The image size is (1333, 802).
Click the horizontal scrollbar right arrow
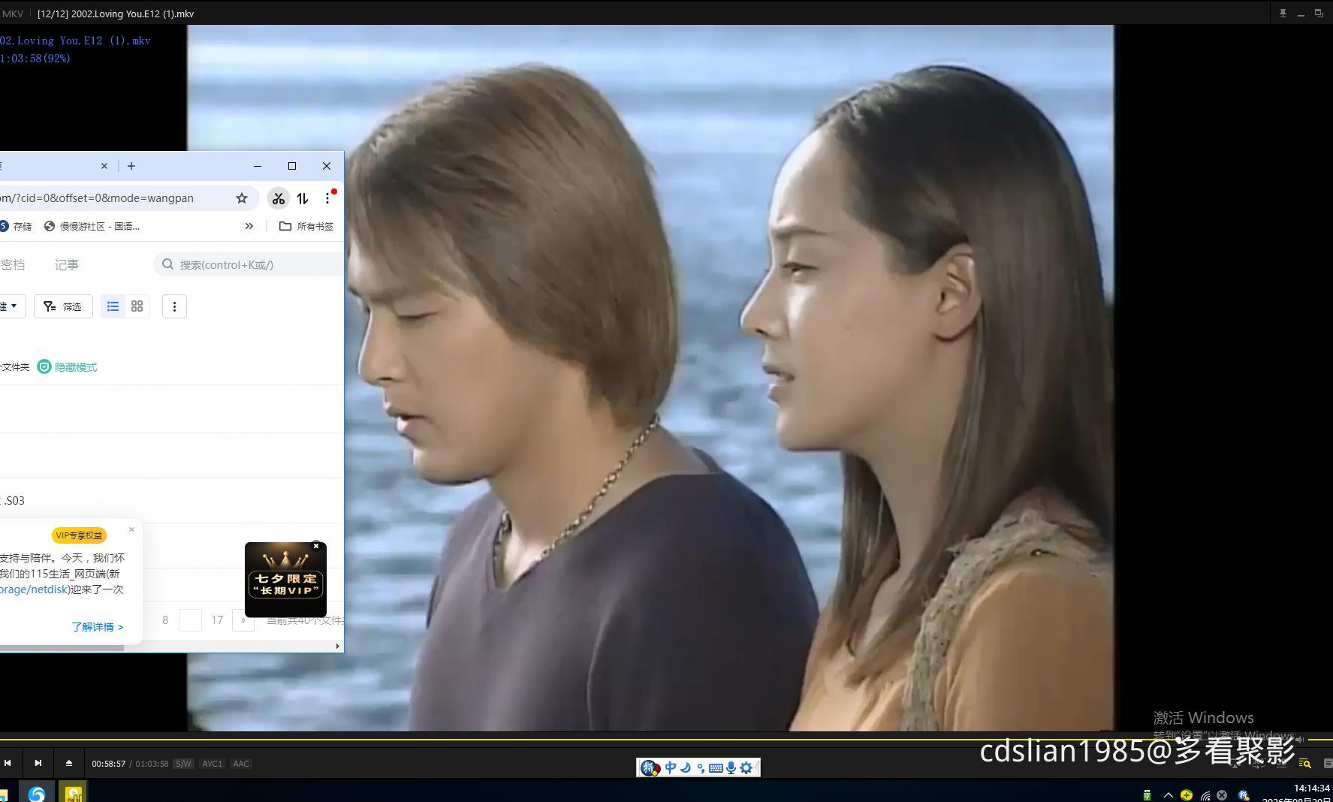[338, 646]
